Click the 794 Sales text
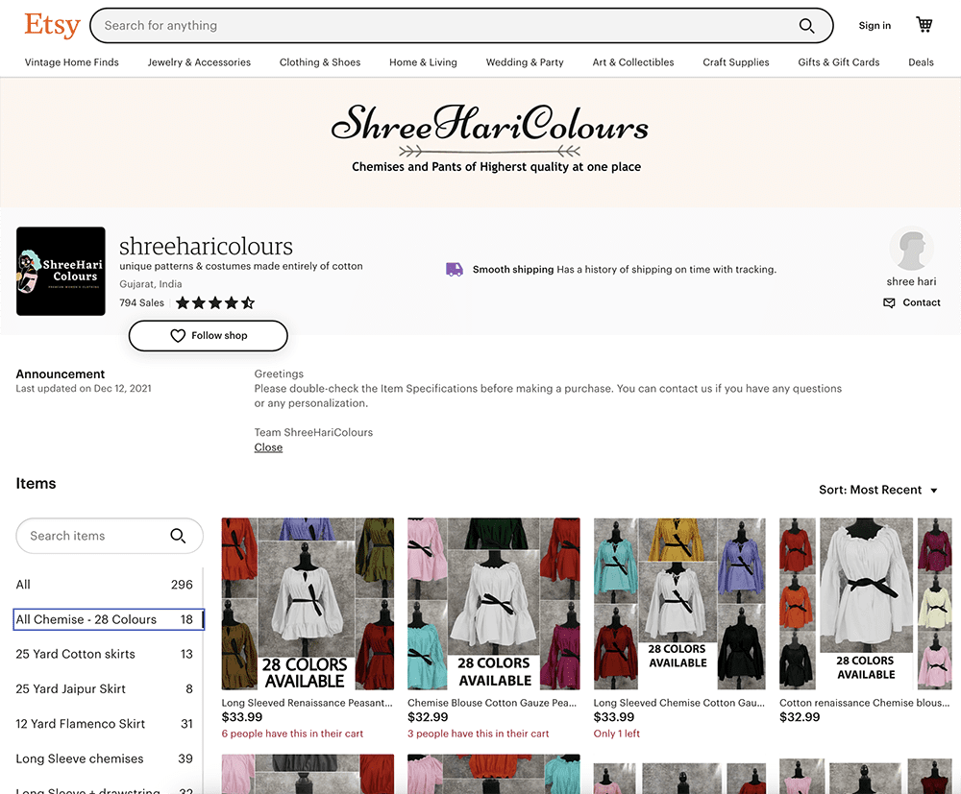This screenshot has width=961, height=794. pos(141,303)
